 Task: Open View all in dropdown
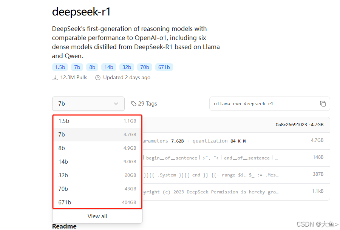click(97, 216)
